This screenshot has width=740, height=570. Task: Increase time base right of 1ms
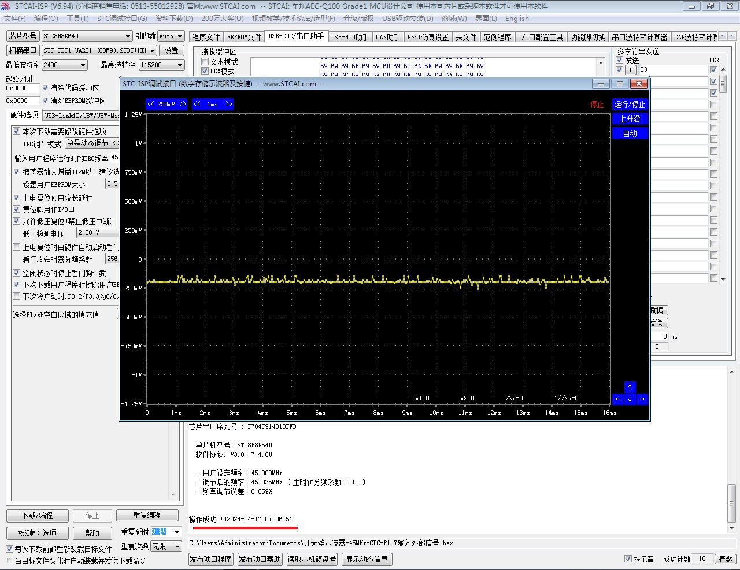pos(229,104)
